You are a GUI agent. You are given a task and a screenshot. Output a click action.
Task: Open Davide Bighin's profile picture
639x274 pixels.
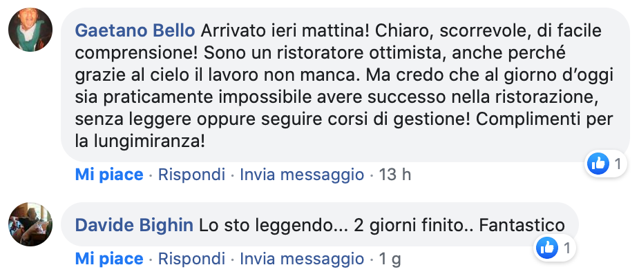pos(30,224)
